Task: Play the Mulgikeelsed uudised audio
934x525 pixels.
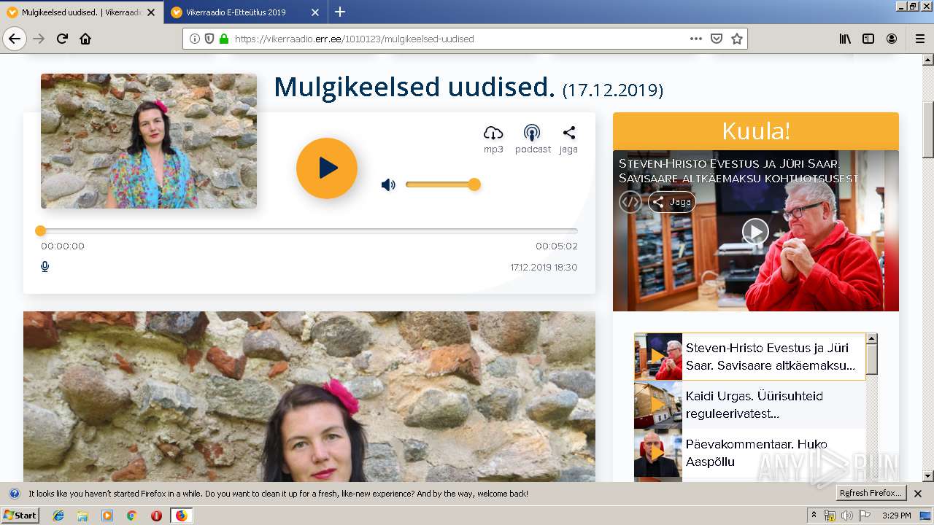Action: coord(327,168)
